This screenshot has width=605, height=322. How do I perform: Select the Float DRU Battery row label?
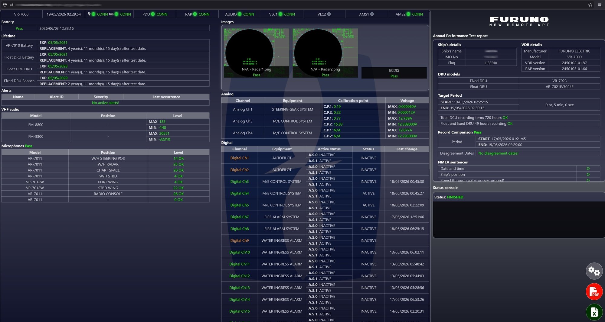click(19, 57)
